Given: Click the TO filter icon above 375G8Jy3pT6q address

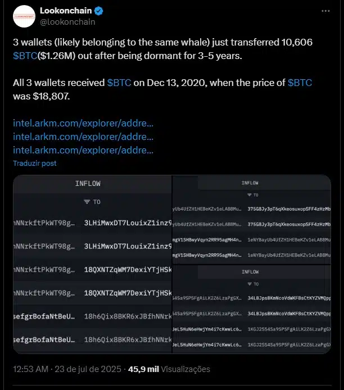Looking at the screenshot, I should (x=249, y=194).
